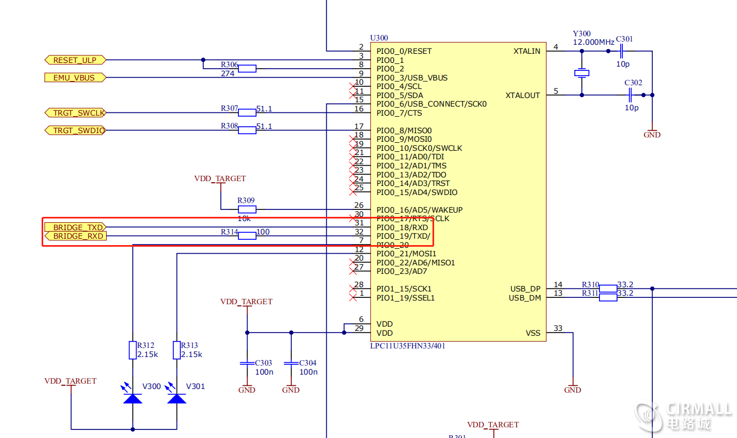This screenshot has width=737, height=438.
Task: Click the PIO0_15/AD4/SWDIO pin label
Action: tap(417, 192)
